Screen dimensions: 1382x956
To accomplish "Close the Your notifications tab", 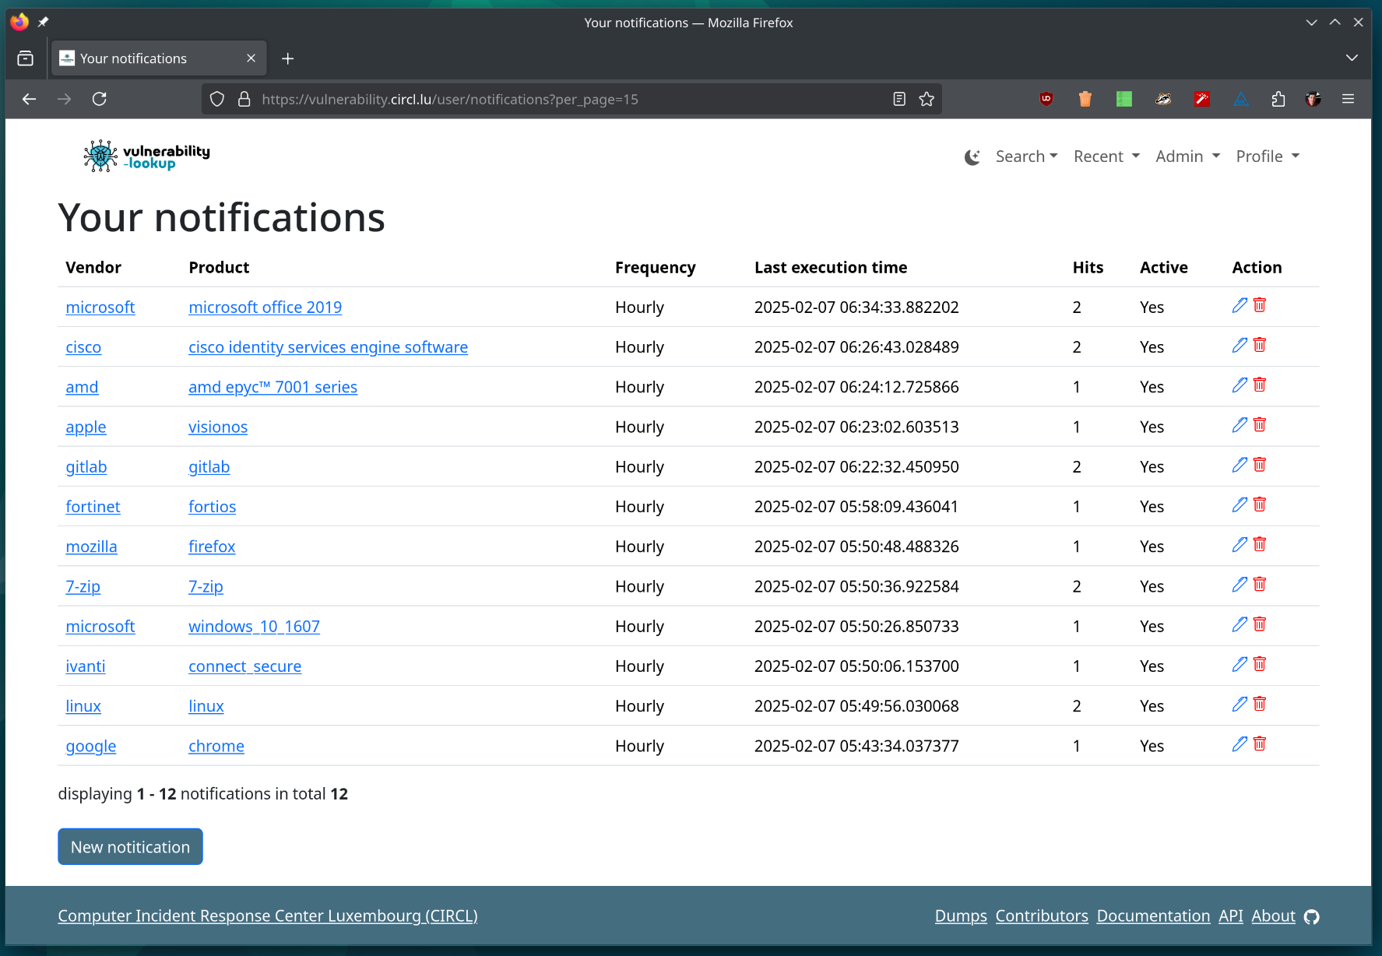I will pyautogui.click(x=251, y=58).
